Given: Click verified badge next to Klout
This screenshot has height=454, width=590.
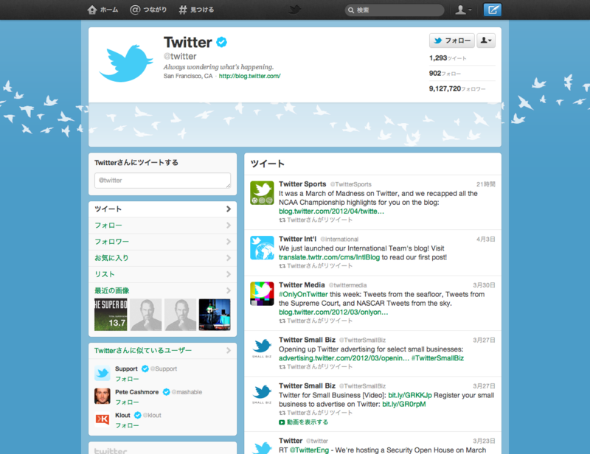Looking at the screenshot, I should pos(138,415).
